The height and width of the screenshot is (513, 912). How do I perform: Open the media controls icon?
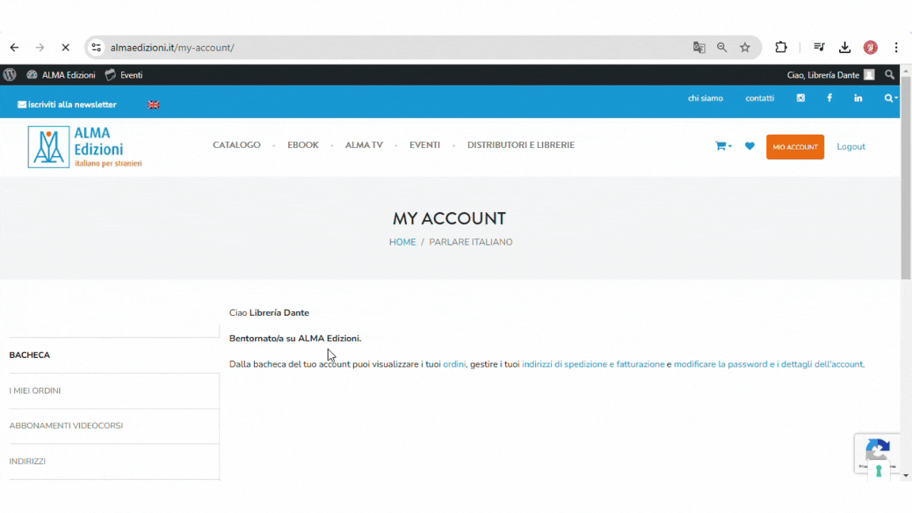click(x=819, y=47)
